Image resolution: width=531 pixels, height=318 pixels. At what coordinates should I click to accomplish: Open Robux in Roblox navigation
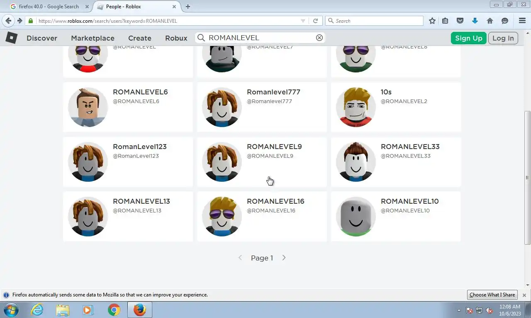click(176, 38)
